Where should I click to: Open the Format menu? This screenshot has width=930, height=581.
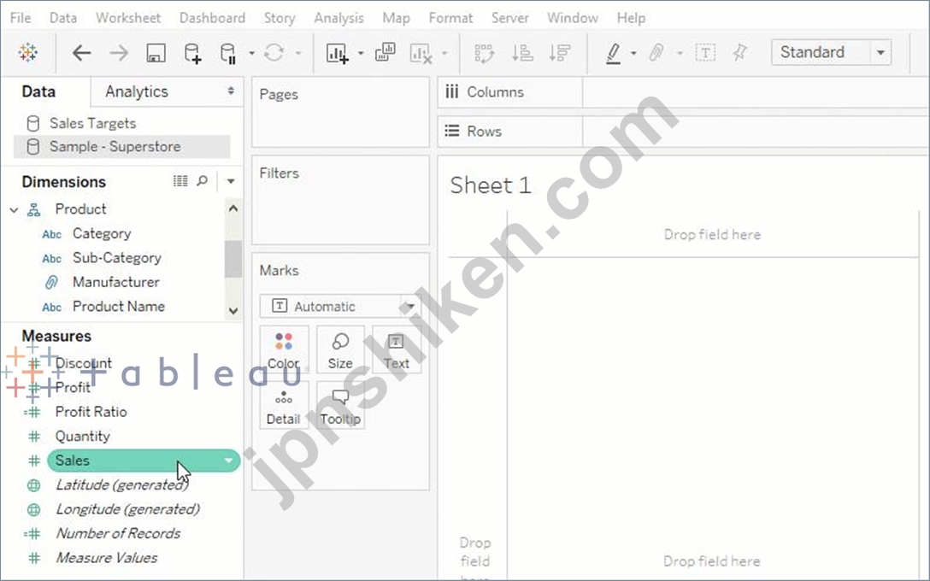(x=450, y=18)
